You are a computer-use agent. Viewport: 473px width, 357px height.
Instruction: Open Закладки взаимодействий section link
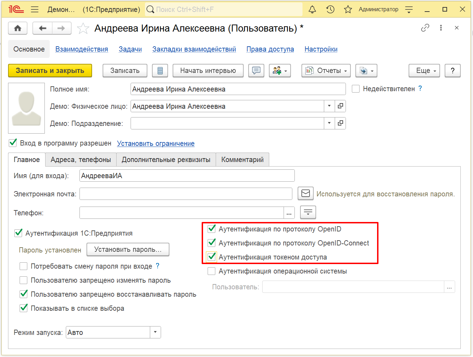tap(194, 49)
